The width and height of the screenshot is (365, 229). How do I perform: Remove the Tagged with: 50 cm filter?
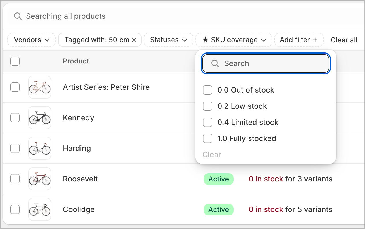(134, 40)
